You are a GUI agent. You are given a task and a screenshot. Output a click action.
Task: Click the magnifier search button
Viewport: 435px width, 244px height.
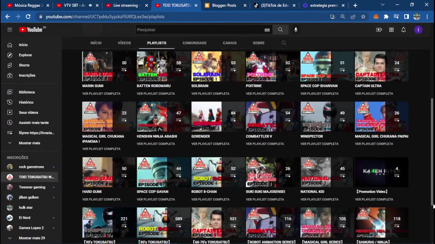tap(280, 30)
